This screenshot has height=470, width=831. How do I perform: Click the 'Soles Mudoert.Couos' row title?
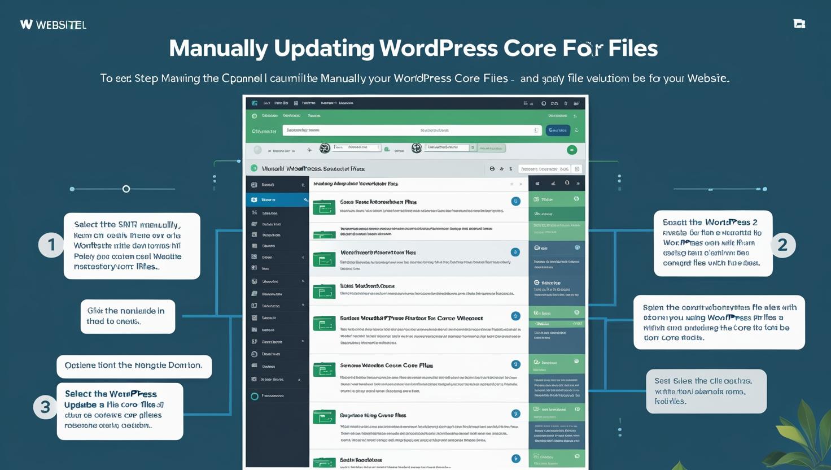[x=367, y=286]
